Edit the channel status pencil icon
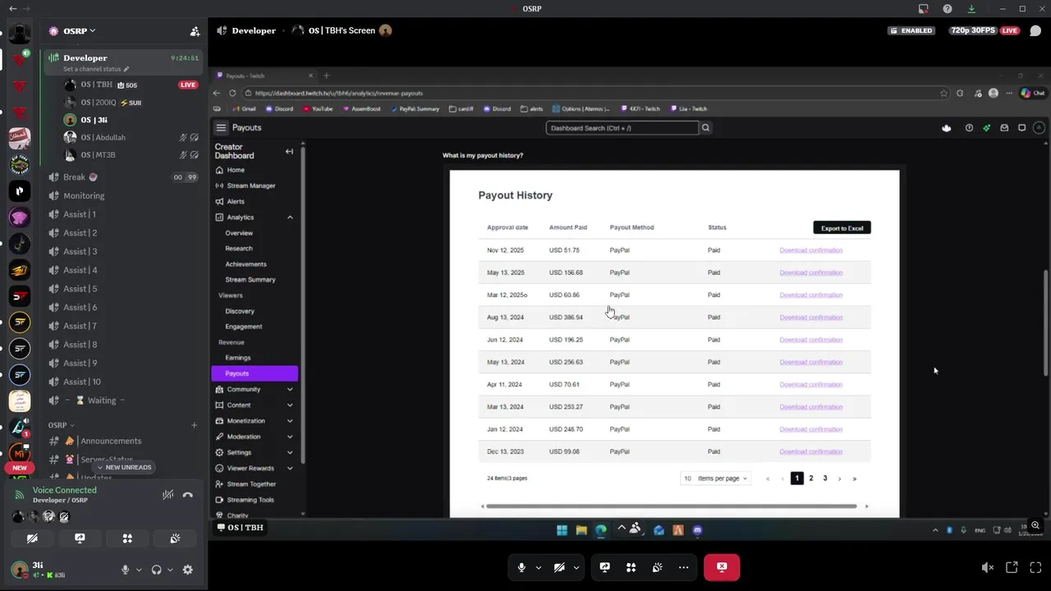 (x=126, y=69)
